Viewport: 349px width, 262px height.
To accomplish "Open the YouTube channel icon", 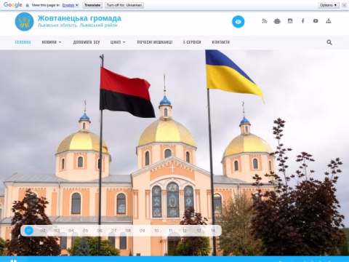I will coord(316,21).
